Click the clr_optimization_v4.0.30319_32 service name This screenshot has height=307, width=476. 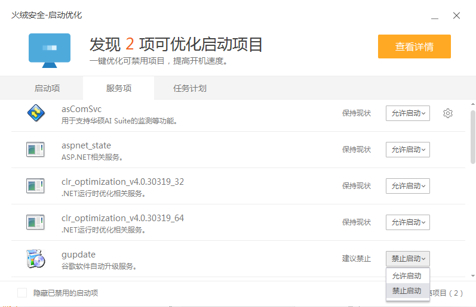(122, 182)
